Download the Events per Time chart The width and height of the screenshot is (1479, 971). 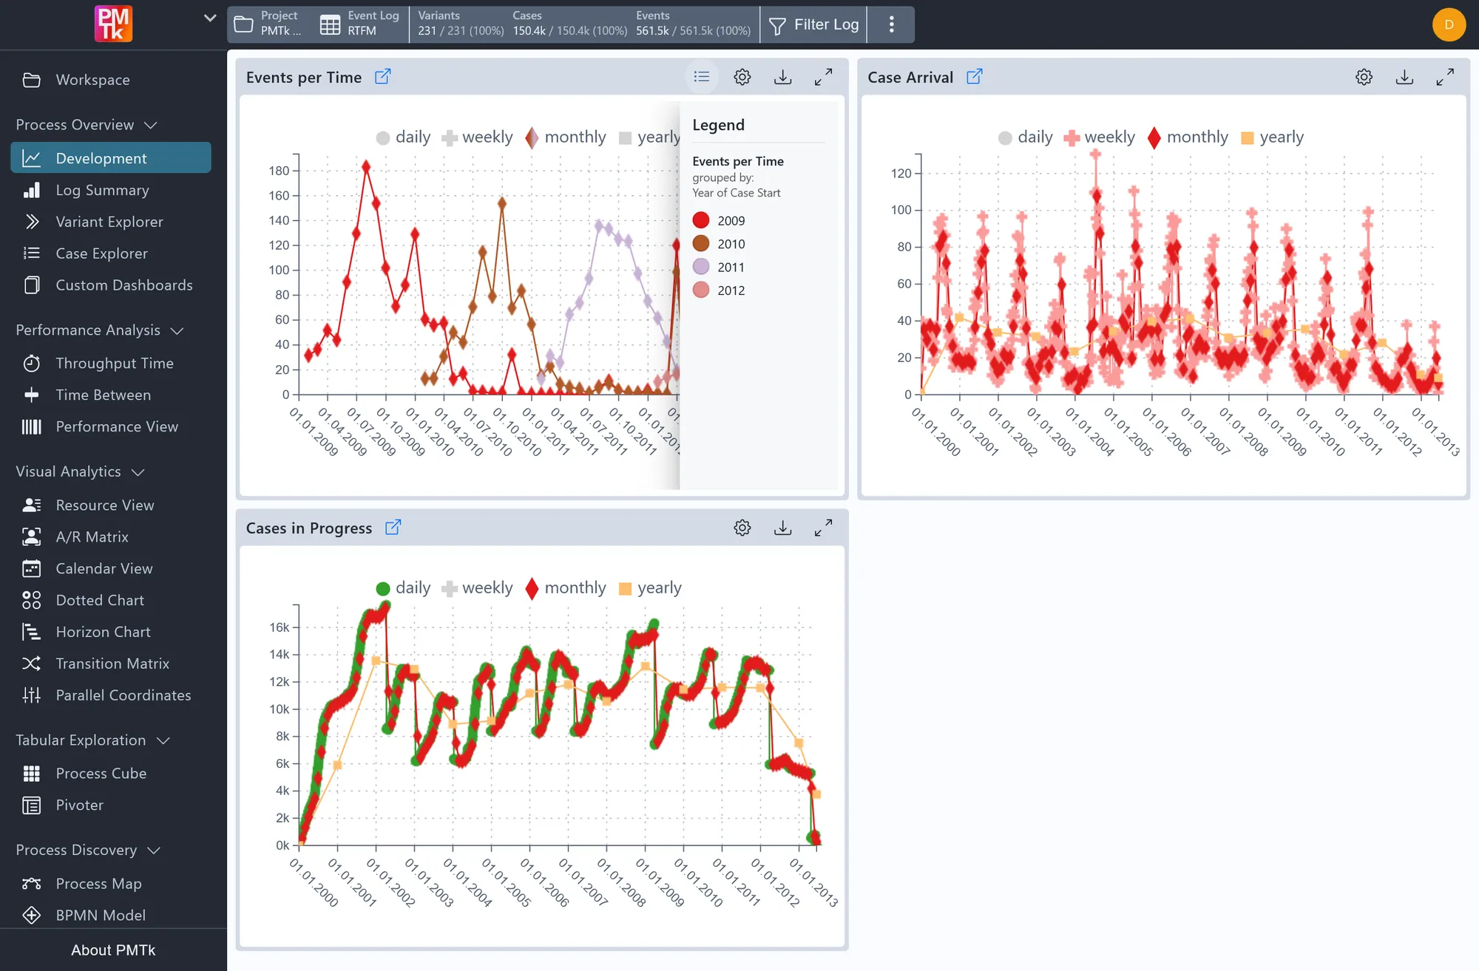click(782, 77)
